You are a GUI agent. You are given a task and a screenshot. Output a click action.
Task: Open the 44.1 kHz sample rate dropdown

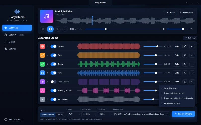(x=89, y=114)
